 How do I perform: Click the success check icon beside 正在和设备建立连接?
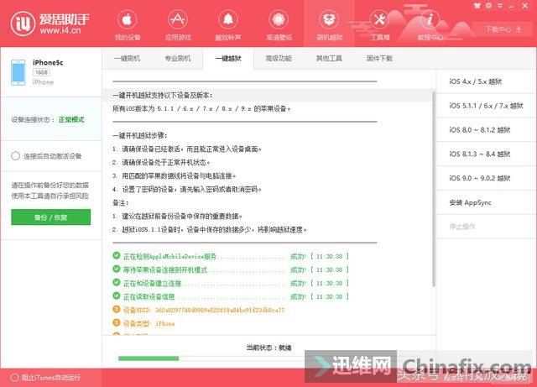point(117,282)
